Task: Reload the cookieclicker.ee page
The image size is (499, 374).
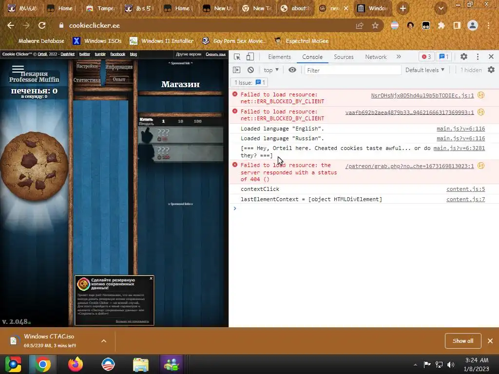Action: click(x=42, y=25)
